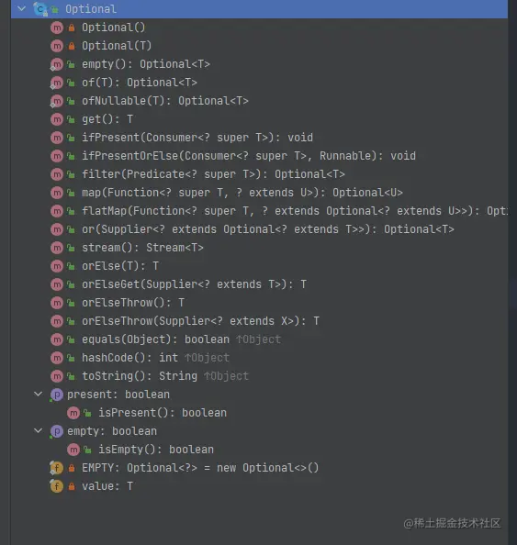Collapse the empty: boolean property
This screenshot has height=545, width=517.
(38, 430)
